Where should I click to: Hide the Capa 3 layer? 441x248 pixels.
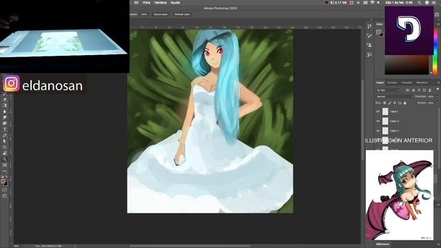click(378, 112)
